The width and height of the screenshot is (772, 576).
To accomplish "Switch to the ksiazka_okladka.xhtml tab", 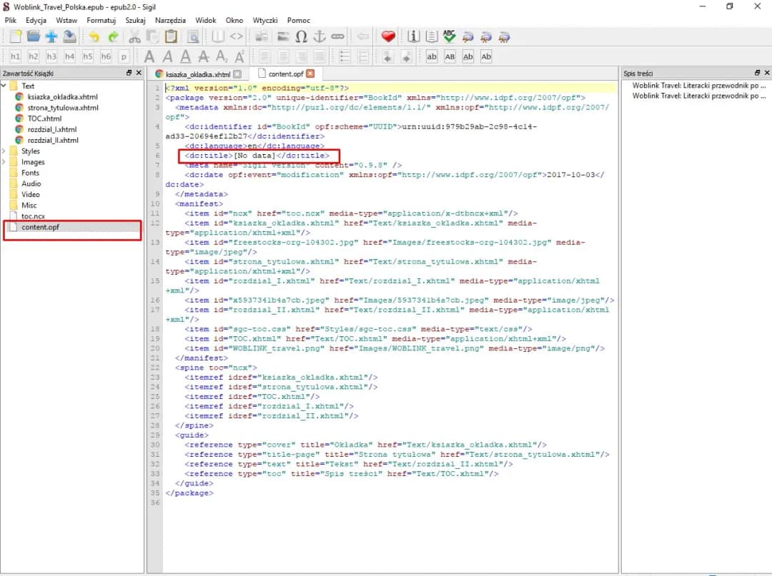I will (197, 74).
